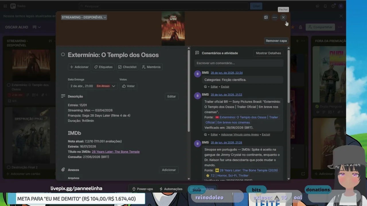Add a Checklist to the card
The width and height of the screenshot is (367, 206).
(x=127, y=67)
